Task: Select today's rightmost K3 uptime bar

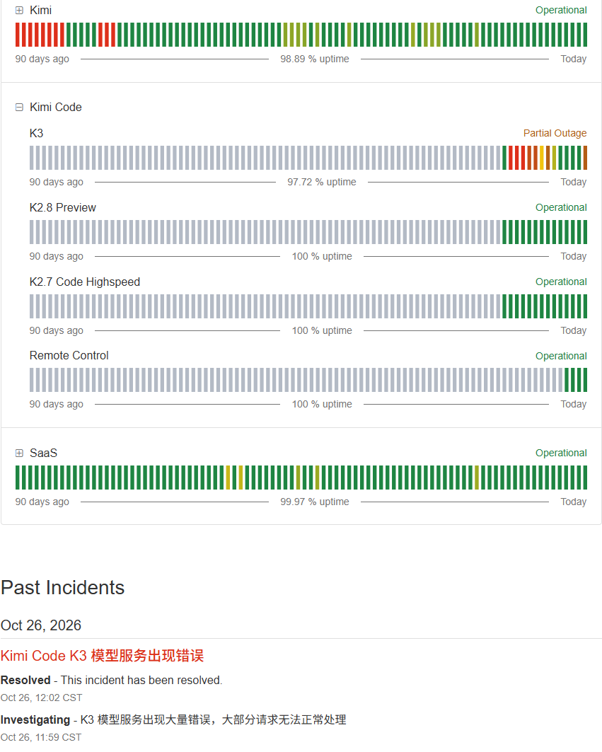Action: point(585,158)
